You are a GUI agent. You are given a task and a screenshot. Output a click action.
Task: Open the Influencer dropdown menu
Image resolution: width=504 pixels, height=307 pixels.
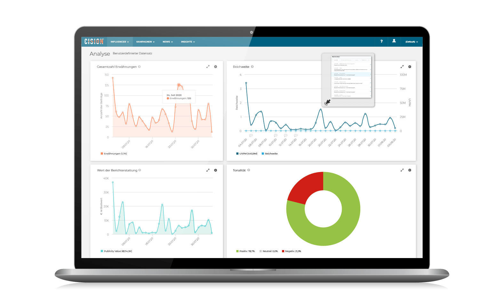tap(120, 42)
